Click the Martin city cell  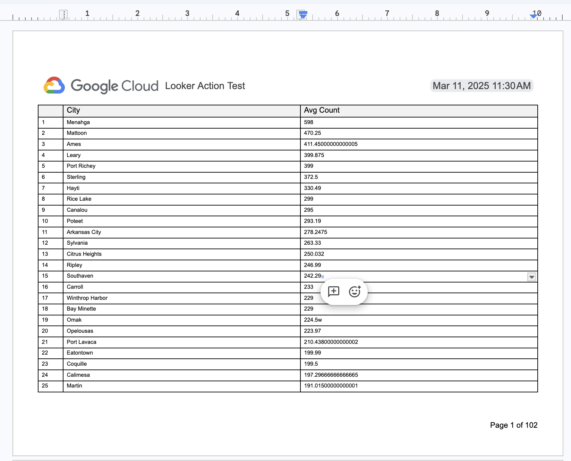click(x=181, y=386)
